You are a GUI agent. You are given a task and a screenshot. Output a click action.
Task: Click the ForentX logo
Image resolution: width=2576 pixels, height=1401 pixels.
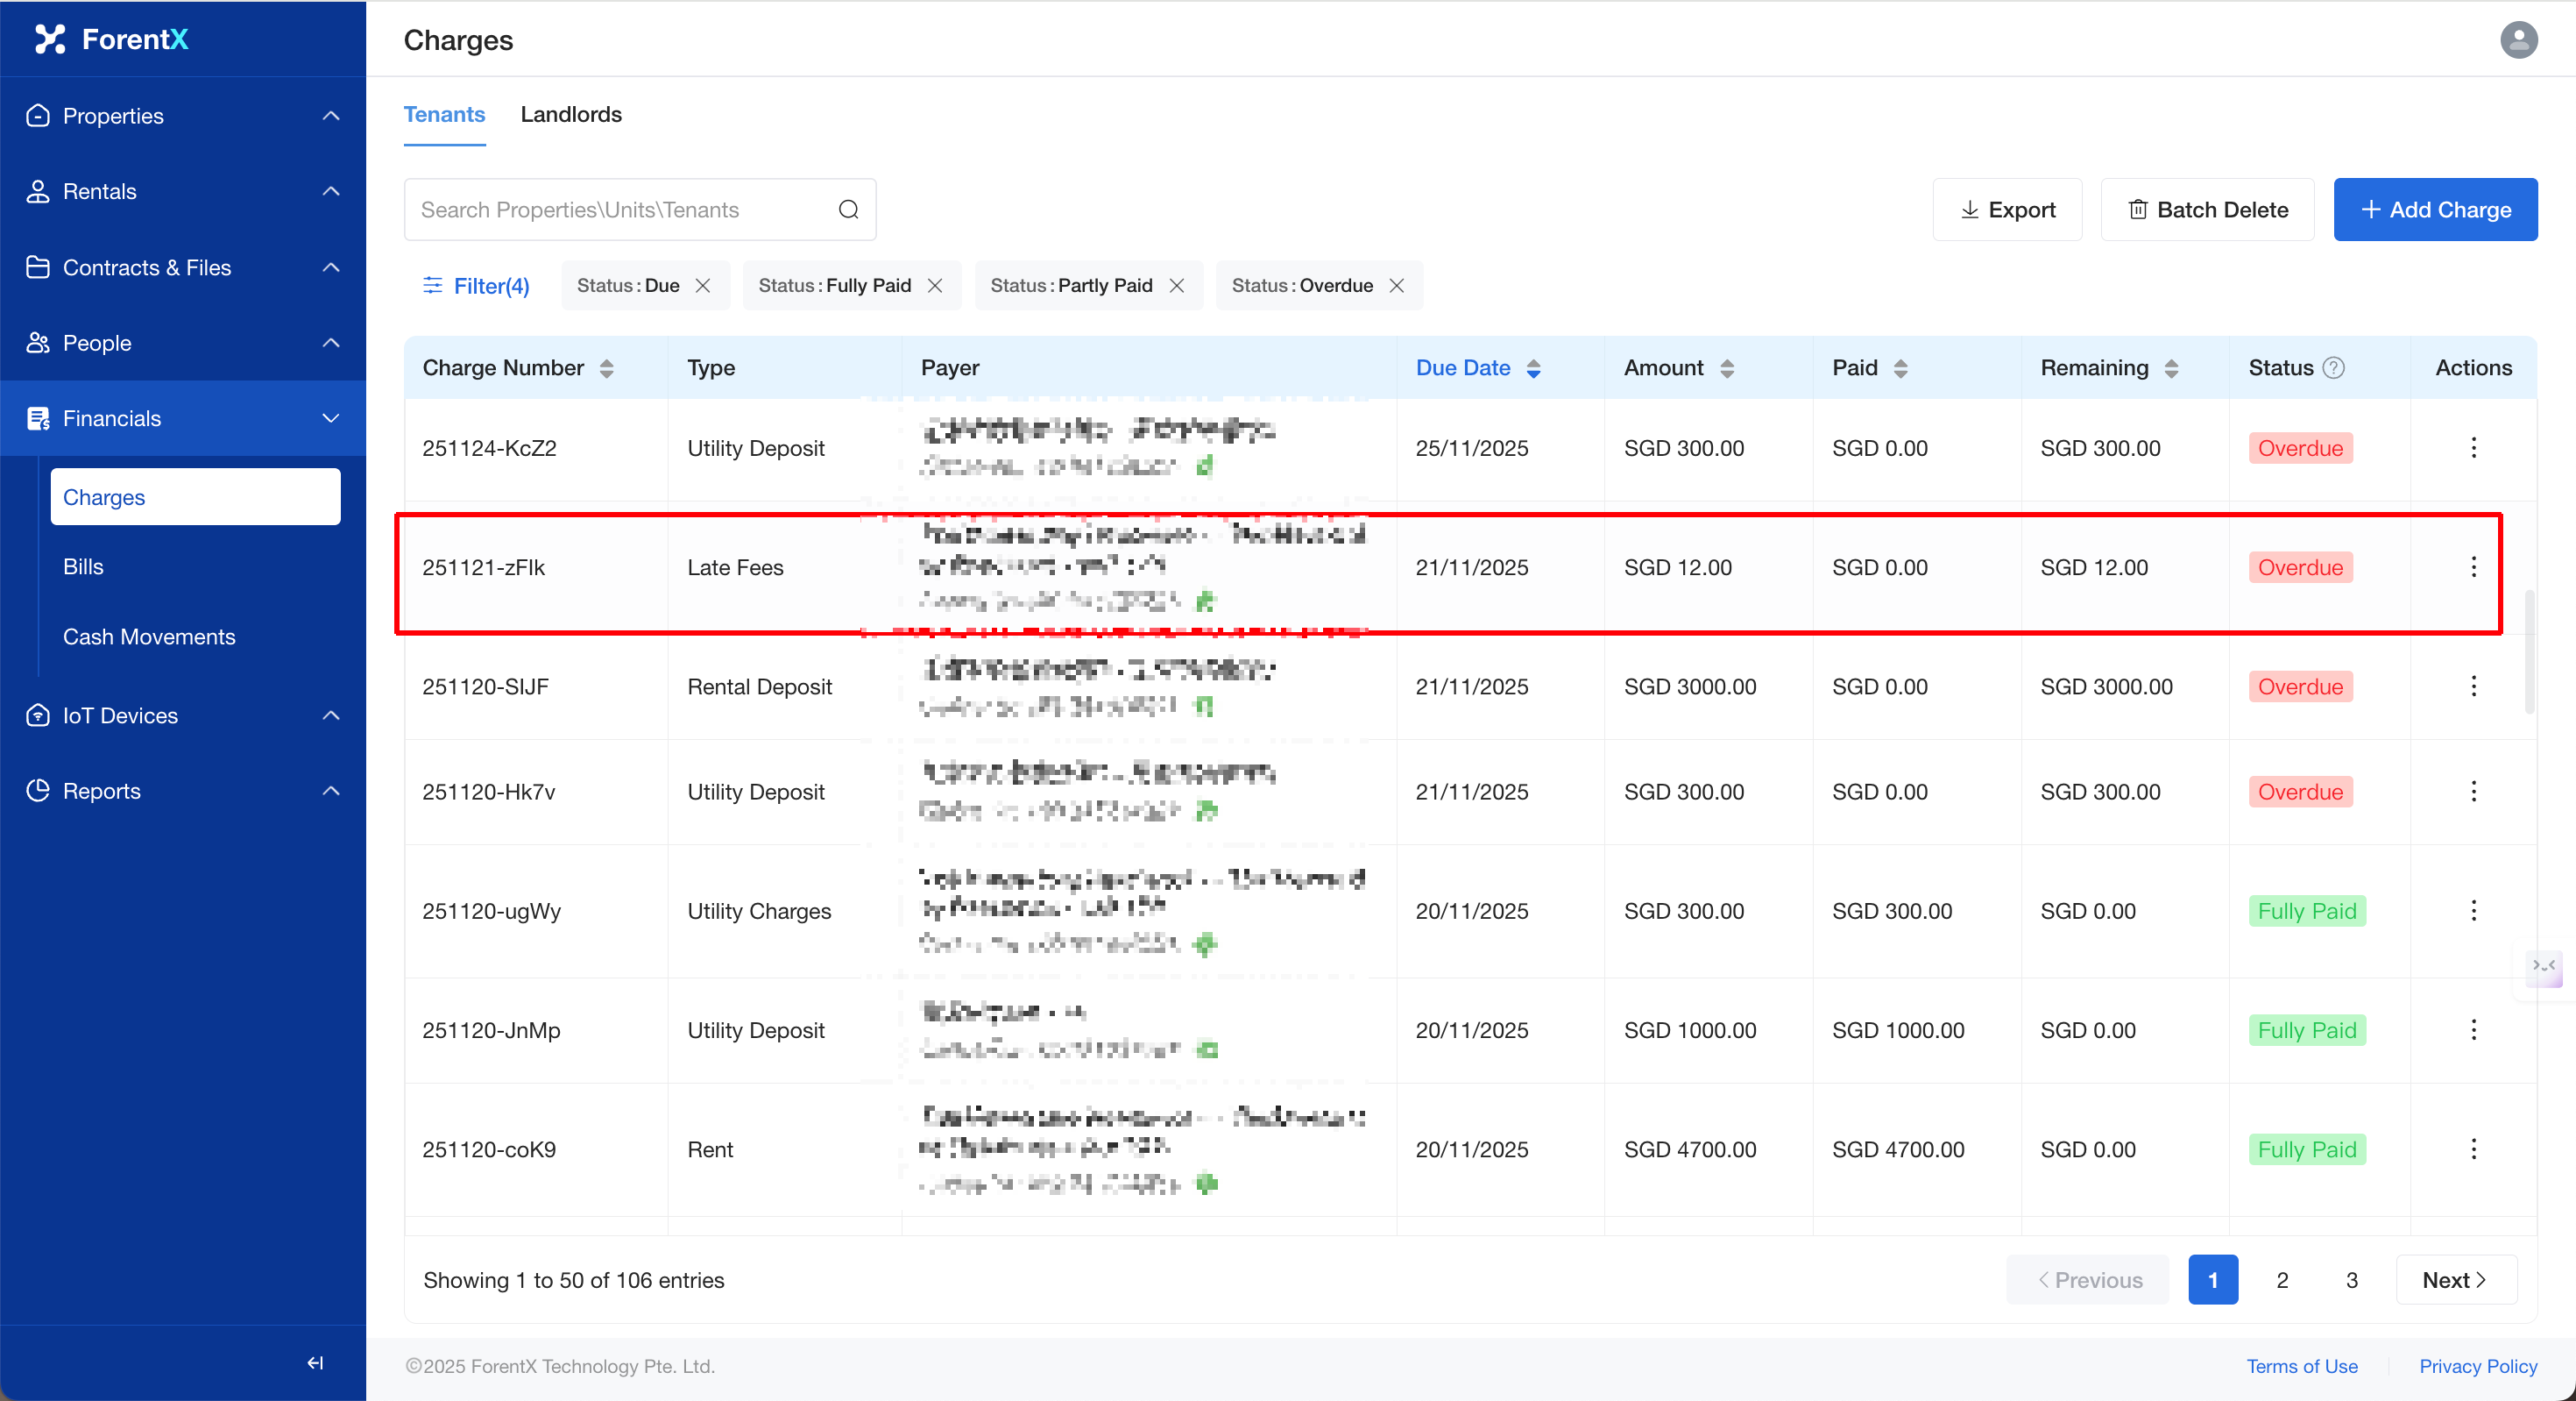pos(112,39)
